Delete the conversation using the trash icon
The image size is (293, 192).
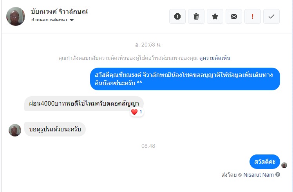[x=196, y=16]
